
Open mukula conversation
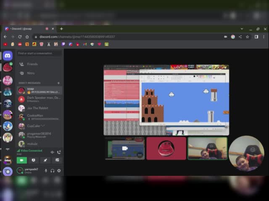coord(40,144)
